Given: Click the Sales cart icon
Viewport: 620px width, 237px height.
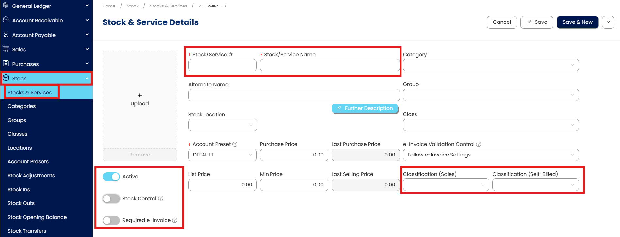Looking at the screenshot, I should 6,49.
